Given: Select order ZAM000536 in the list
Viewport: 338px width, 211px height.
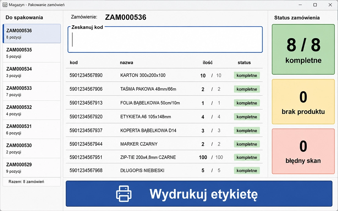Looking at the screenshot, I should tap(32, 34).
